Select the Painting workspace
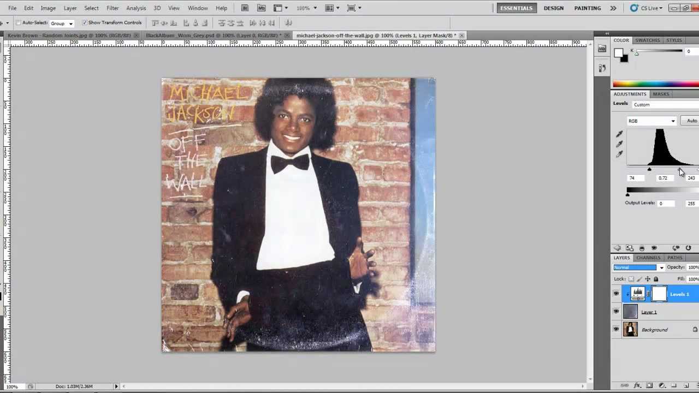This screenshot has width=699, height=393. (588, 8)
